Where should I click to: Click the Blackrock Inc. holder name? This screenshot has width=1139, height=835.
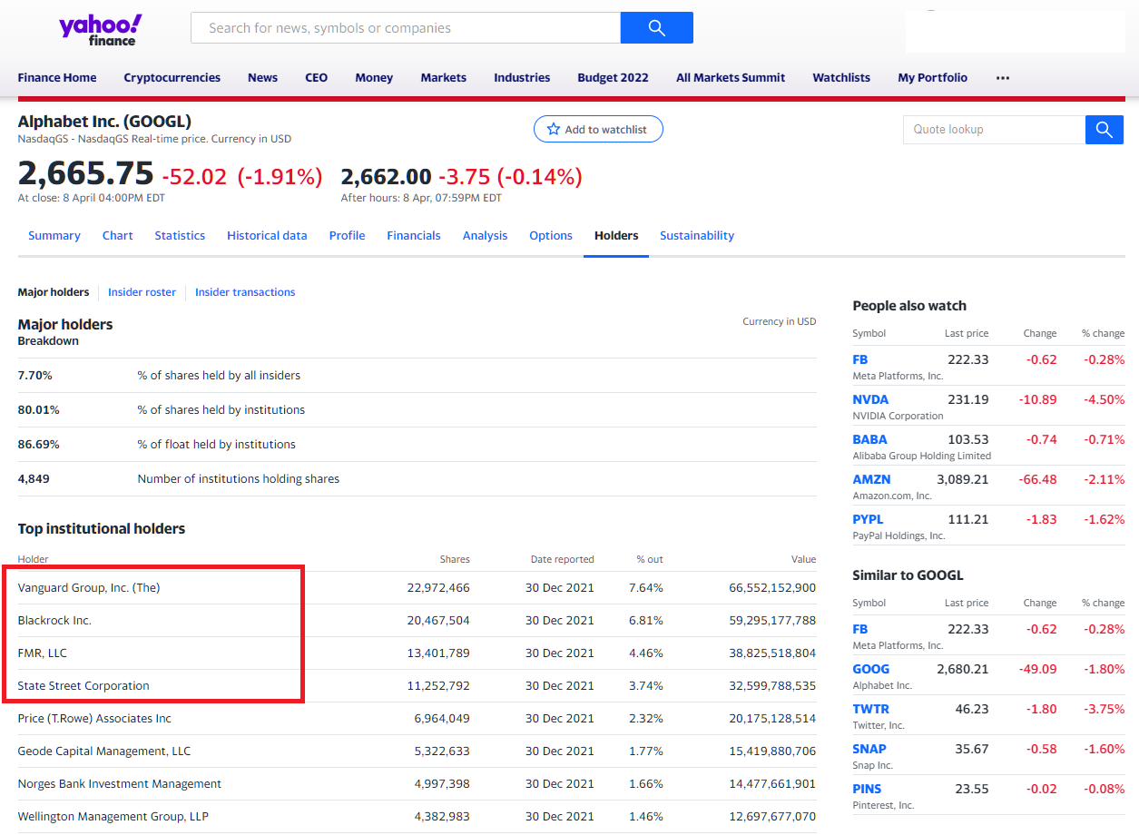click(x=54, y=621)
